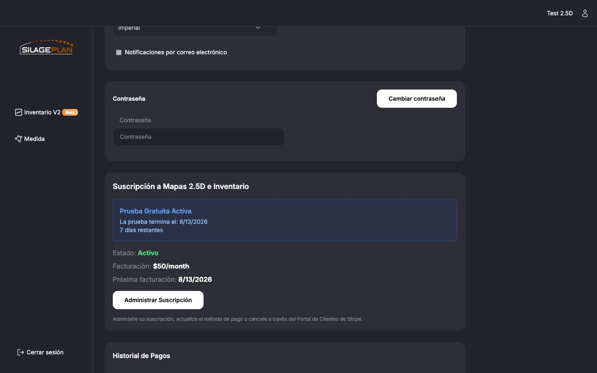Click the Cambiar contraseña button
The image size is (597, 373).
(417, 99)
